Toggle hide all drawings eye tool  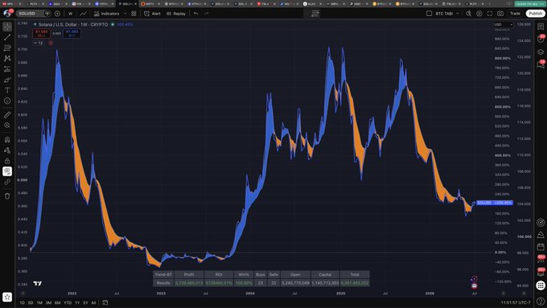click(x=7, y=171)
